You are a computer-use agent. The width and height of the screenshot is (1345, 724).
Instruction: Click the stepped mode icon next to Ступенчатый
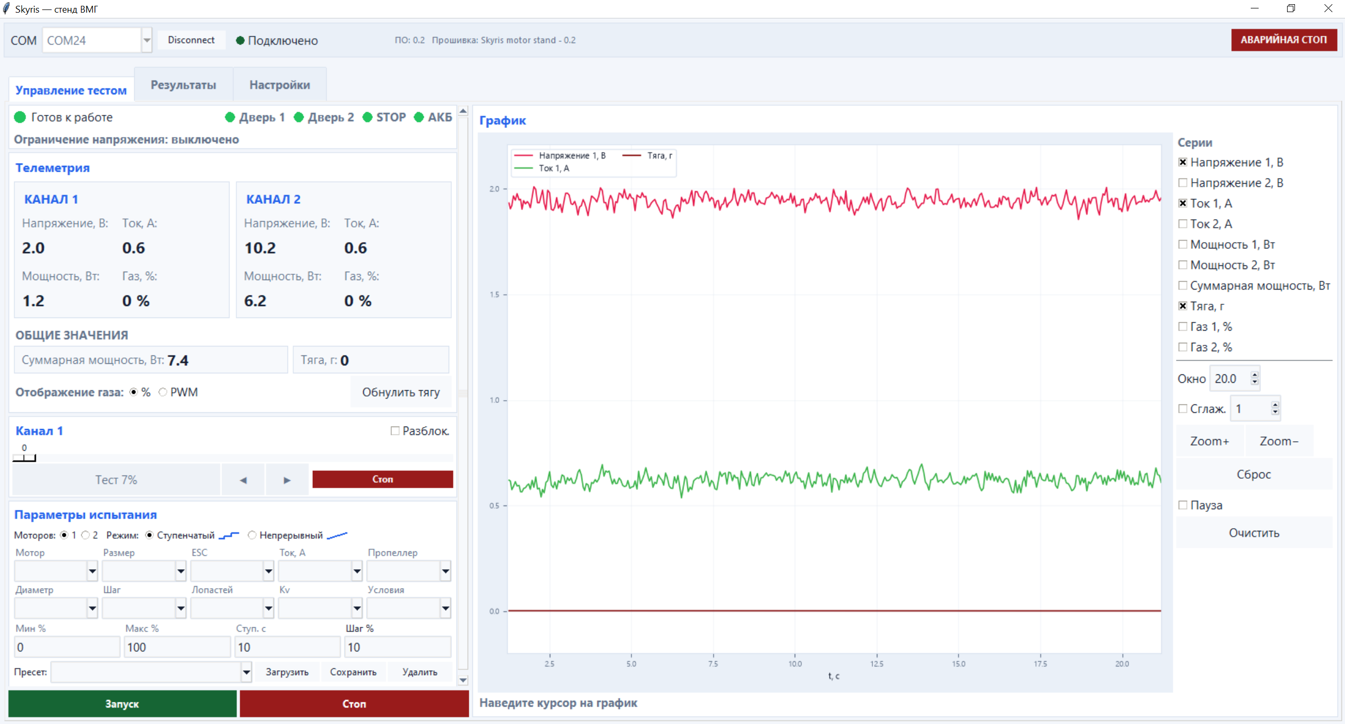click(x=229, y=535)
